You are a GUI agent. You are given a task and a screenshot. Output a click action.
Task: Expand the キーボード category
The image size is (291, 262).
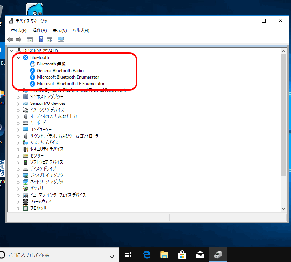19,123
